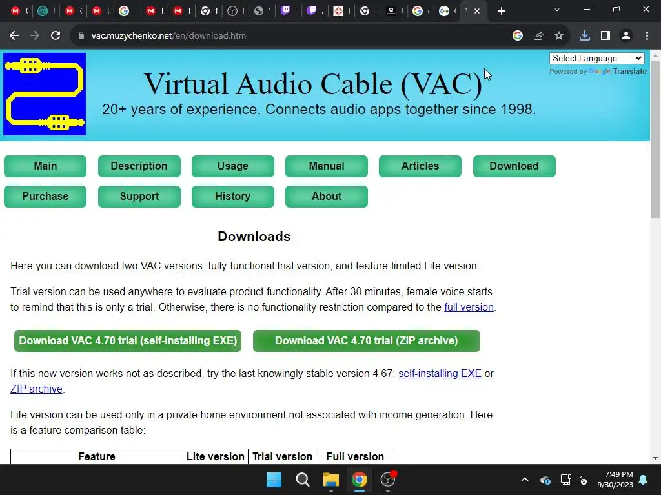Open the Manual page
The width and height of the screenshot is (661, 495).
click(326, 166)
